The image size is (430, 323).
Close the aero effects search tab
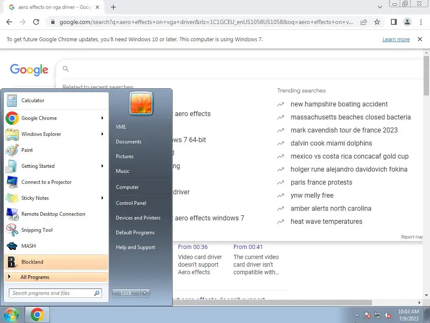[x=97, y=7]
